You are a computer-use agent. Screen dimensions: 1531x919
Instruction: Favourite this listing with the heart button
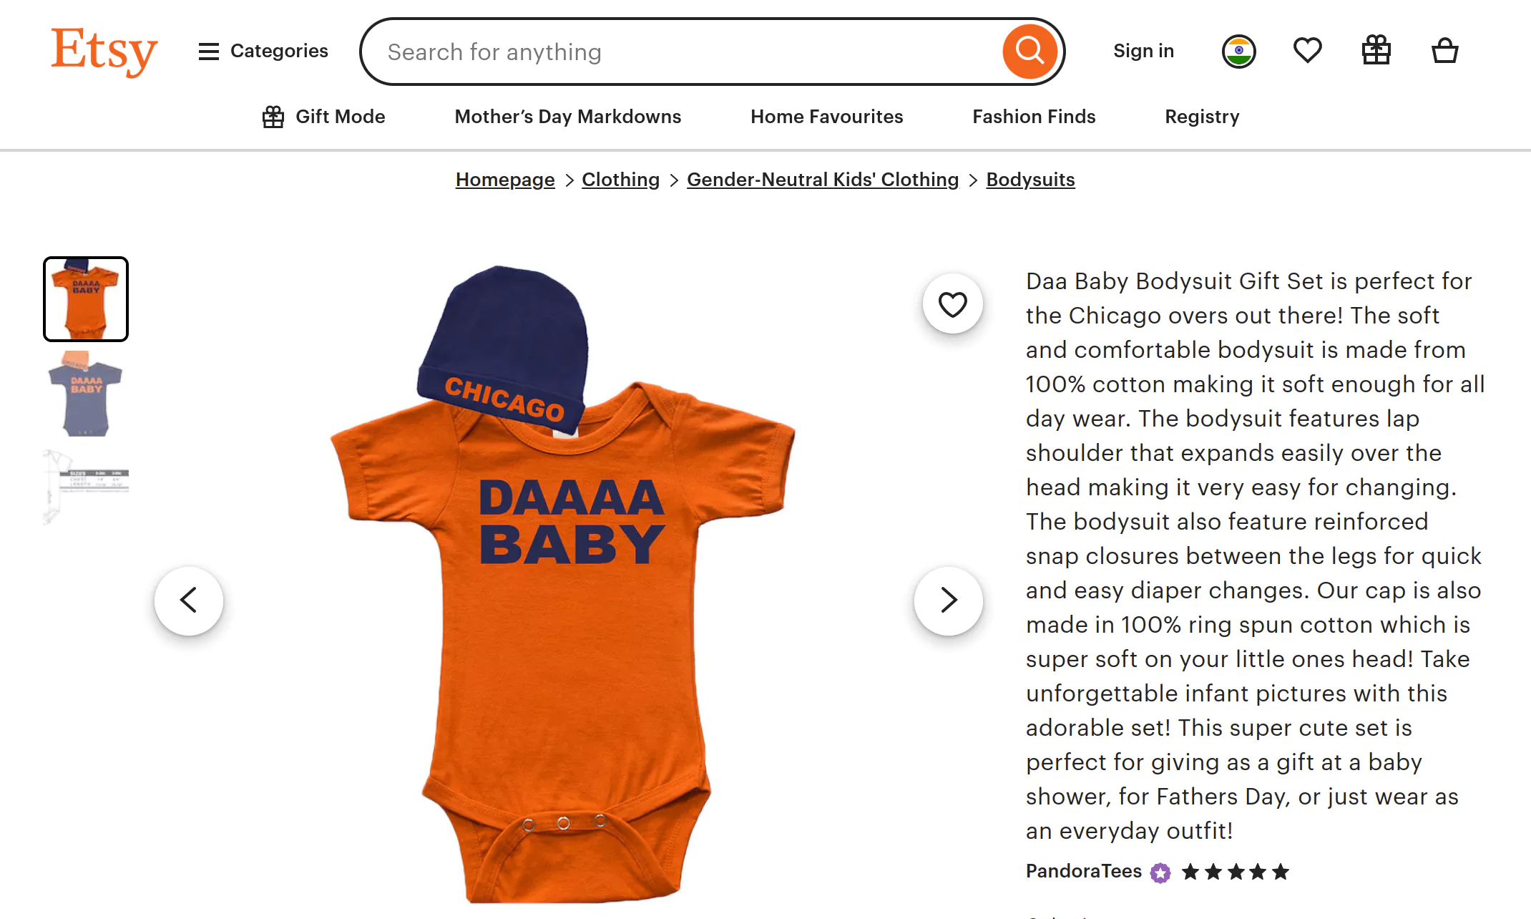(952, 303)
